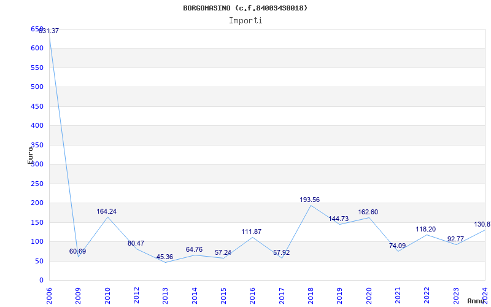Click the y-axis value 250
Viewport: 491px width, 307px height.
(37, 184)
